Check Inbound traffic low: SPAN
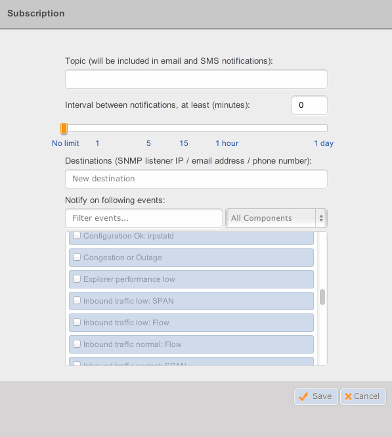This screenshot has height=437, width=392. pyautogui.click(x=77, y=300)
